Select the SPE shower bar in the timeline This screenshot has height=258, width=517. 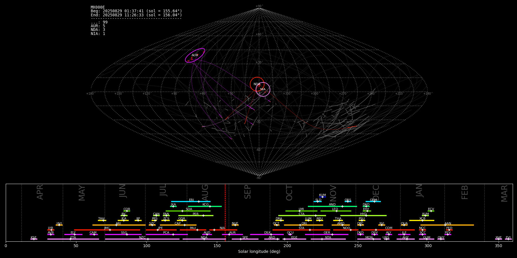[x=245, y=239]
